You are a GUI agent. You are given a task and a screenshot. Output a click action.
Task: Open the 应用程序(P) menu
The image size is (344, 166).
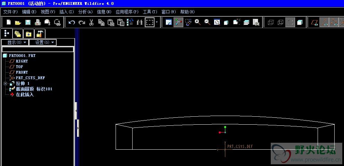pyautogui.click(x=127, y=12)
